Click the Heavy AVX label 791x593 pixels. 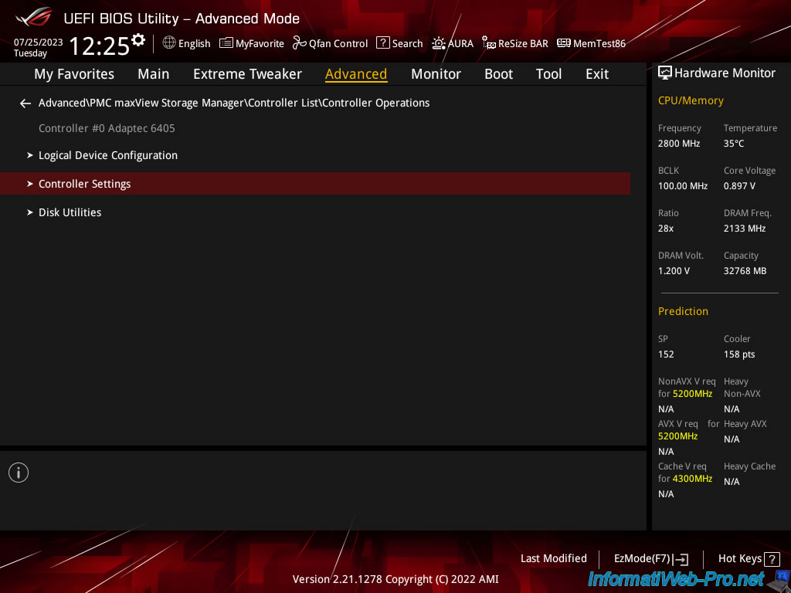click(x=745, y=424)
